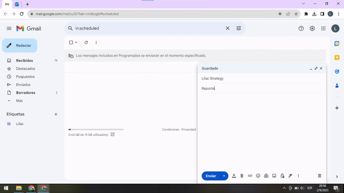
Task: Open File Explorer from taskbar
Action: pyautogui.click(x=18, y=188)
